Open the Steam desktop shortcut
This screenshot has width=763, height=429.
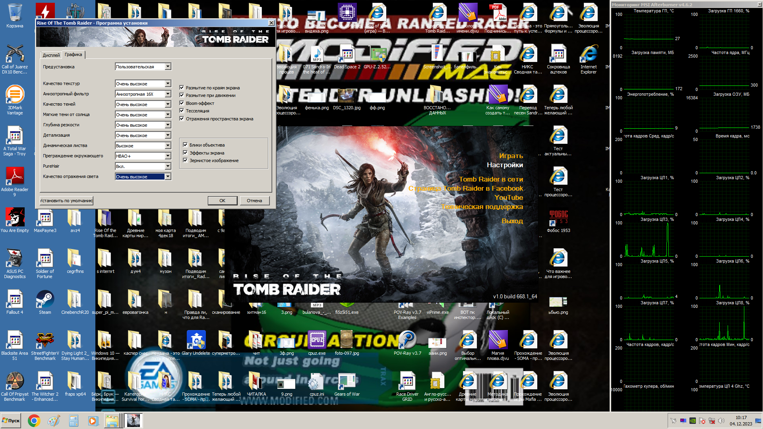pos(45,300)
